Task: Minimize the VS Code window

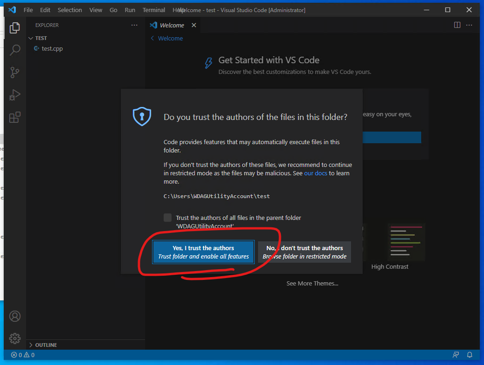Action: point(427,10)
